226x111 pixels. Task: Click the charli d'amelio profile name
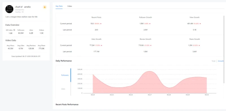(x=23, y=7)
